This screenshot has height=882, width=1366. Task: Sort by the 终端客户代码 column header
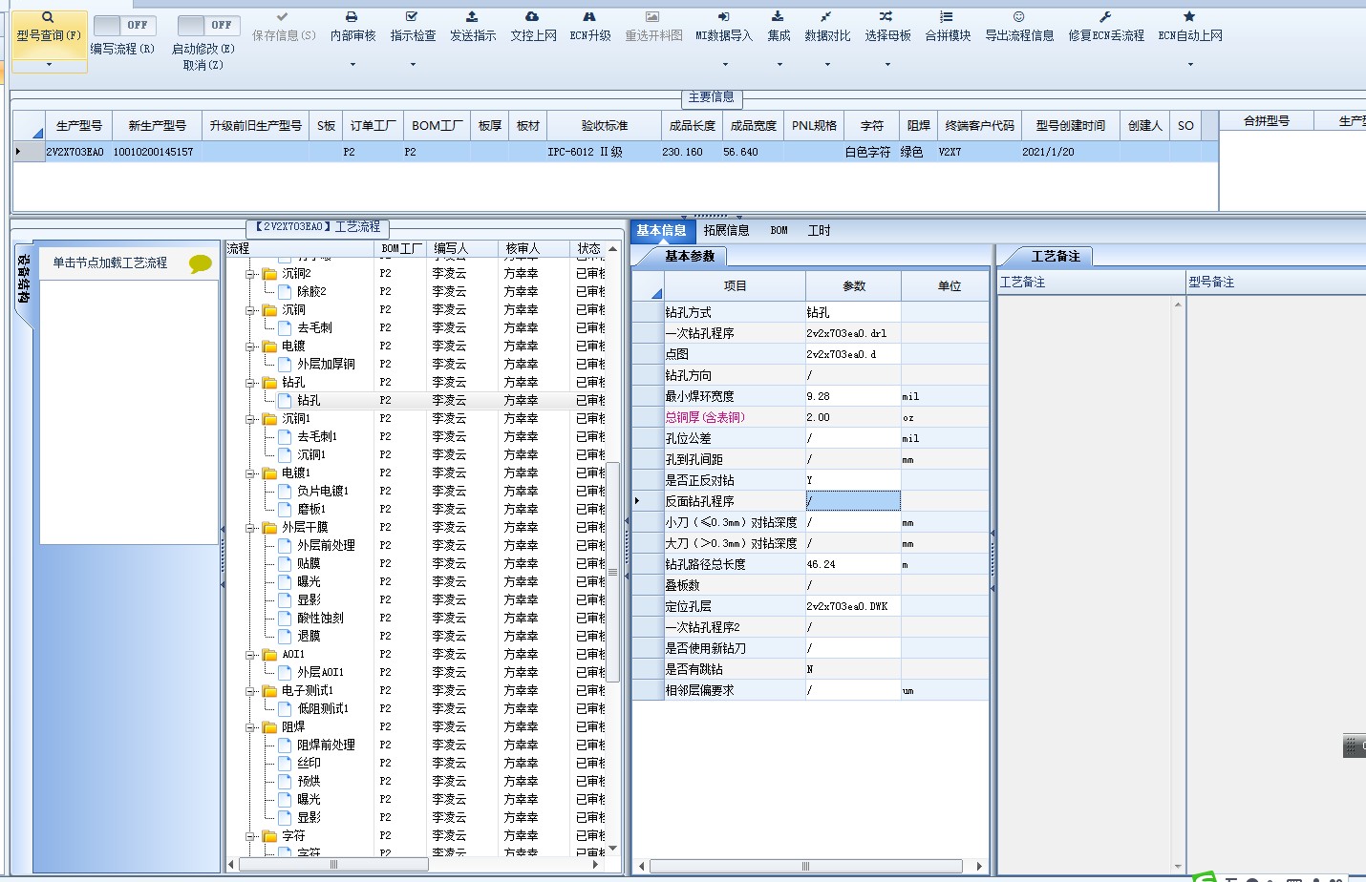[x=979, y=125]
